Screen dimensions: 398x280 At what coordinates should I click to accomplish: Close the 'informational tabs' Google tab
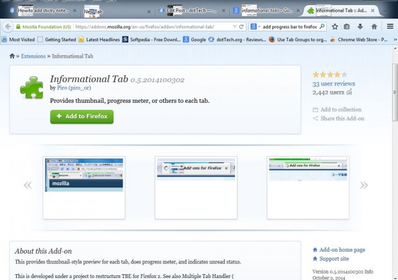[x=298, y=11]
